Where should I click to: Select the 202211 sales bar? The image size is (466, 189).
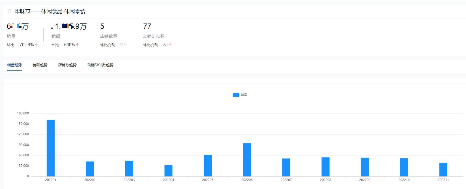pos(443,170)
